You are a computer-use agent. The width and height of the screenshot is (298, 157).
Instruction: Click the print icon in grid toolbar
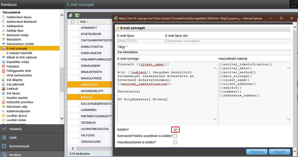click(x=71, y=15)
